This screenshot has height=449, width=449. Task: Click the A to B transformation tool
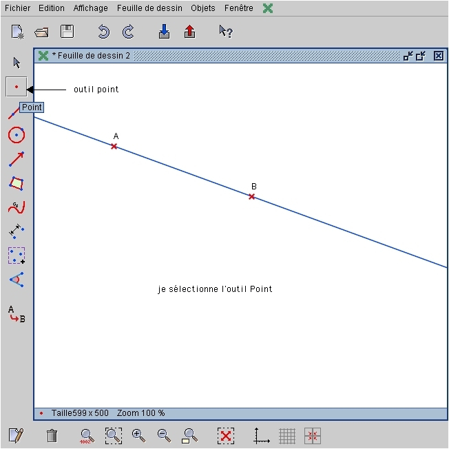17,315
